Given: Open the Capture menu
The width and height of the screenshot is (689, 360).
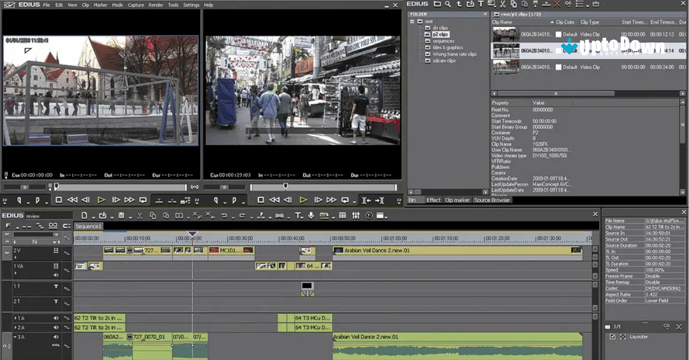Looking at the screenshot, I should click(136, 5).
